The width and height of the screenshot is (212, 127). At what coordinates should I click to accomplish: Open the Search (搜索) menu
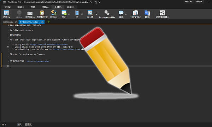(33, 7)
